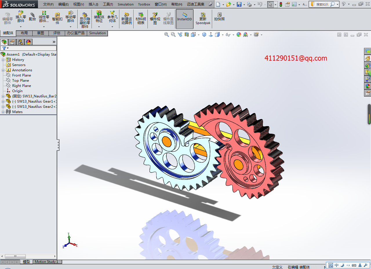Select Front Plane in feature tree
The image size is (371, 269).
(x=21, y=75)
